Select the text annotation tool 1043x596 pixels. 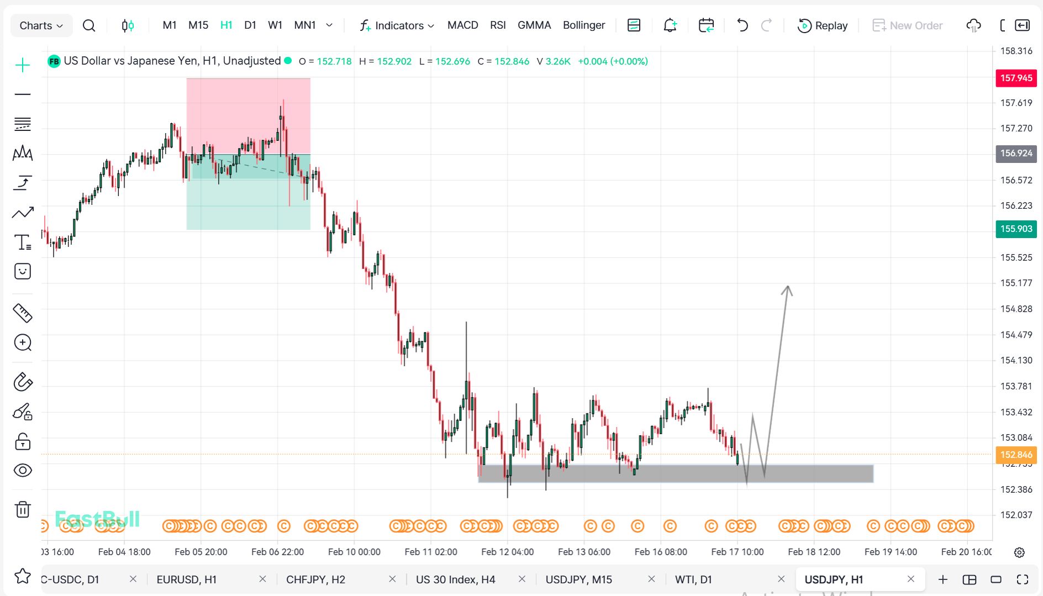tap(23, 242)
